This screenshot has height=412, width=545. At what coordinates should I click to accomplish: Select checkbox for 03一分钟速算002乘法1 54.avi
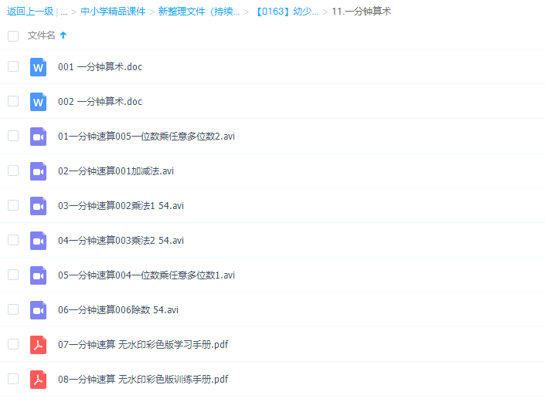tap(13, 205)
